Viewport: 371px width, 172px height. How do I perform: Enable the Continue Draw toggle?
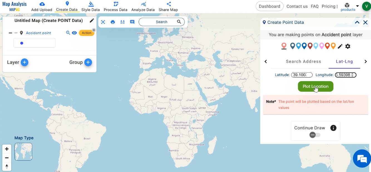(x=315, y=135)
